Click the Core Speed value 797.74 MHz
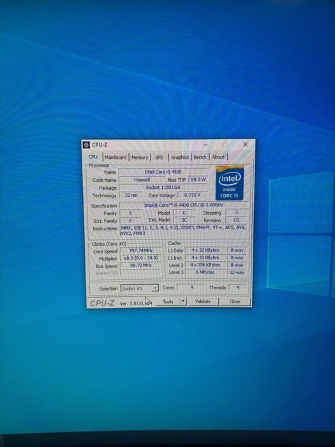The width and height of the screenshot is (335, 447). coord(141,250)
